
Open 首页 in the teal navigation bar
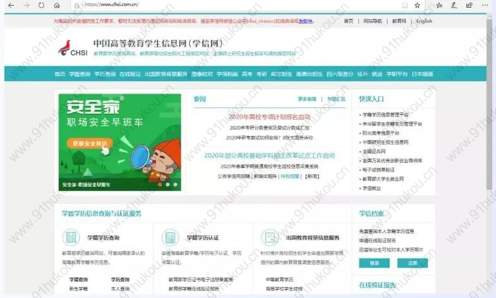[60, 74]
